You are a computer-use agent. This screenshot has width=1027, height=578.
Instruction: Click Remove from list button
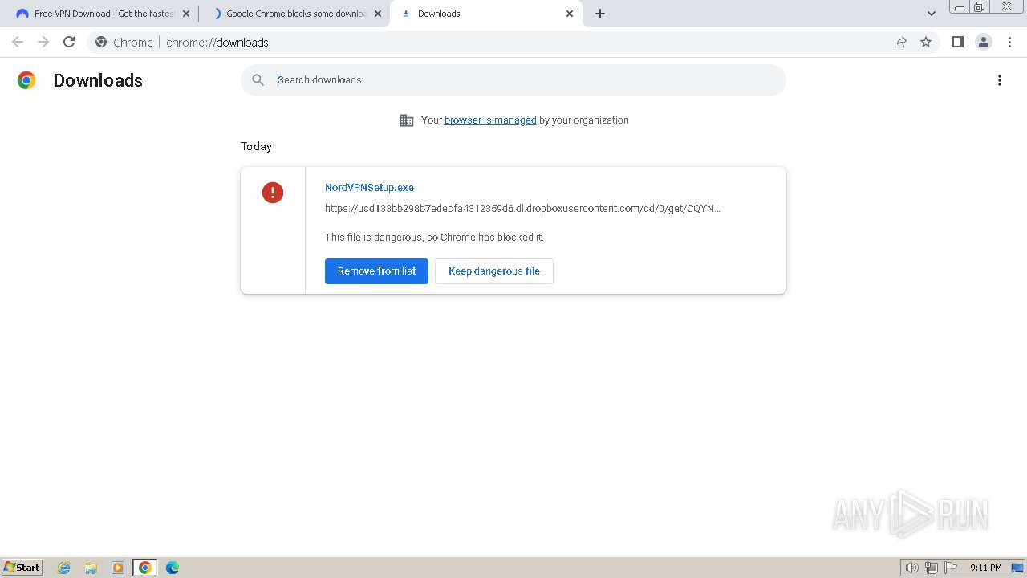(x=376, y=271)
